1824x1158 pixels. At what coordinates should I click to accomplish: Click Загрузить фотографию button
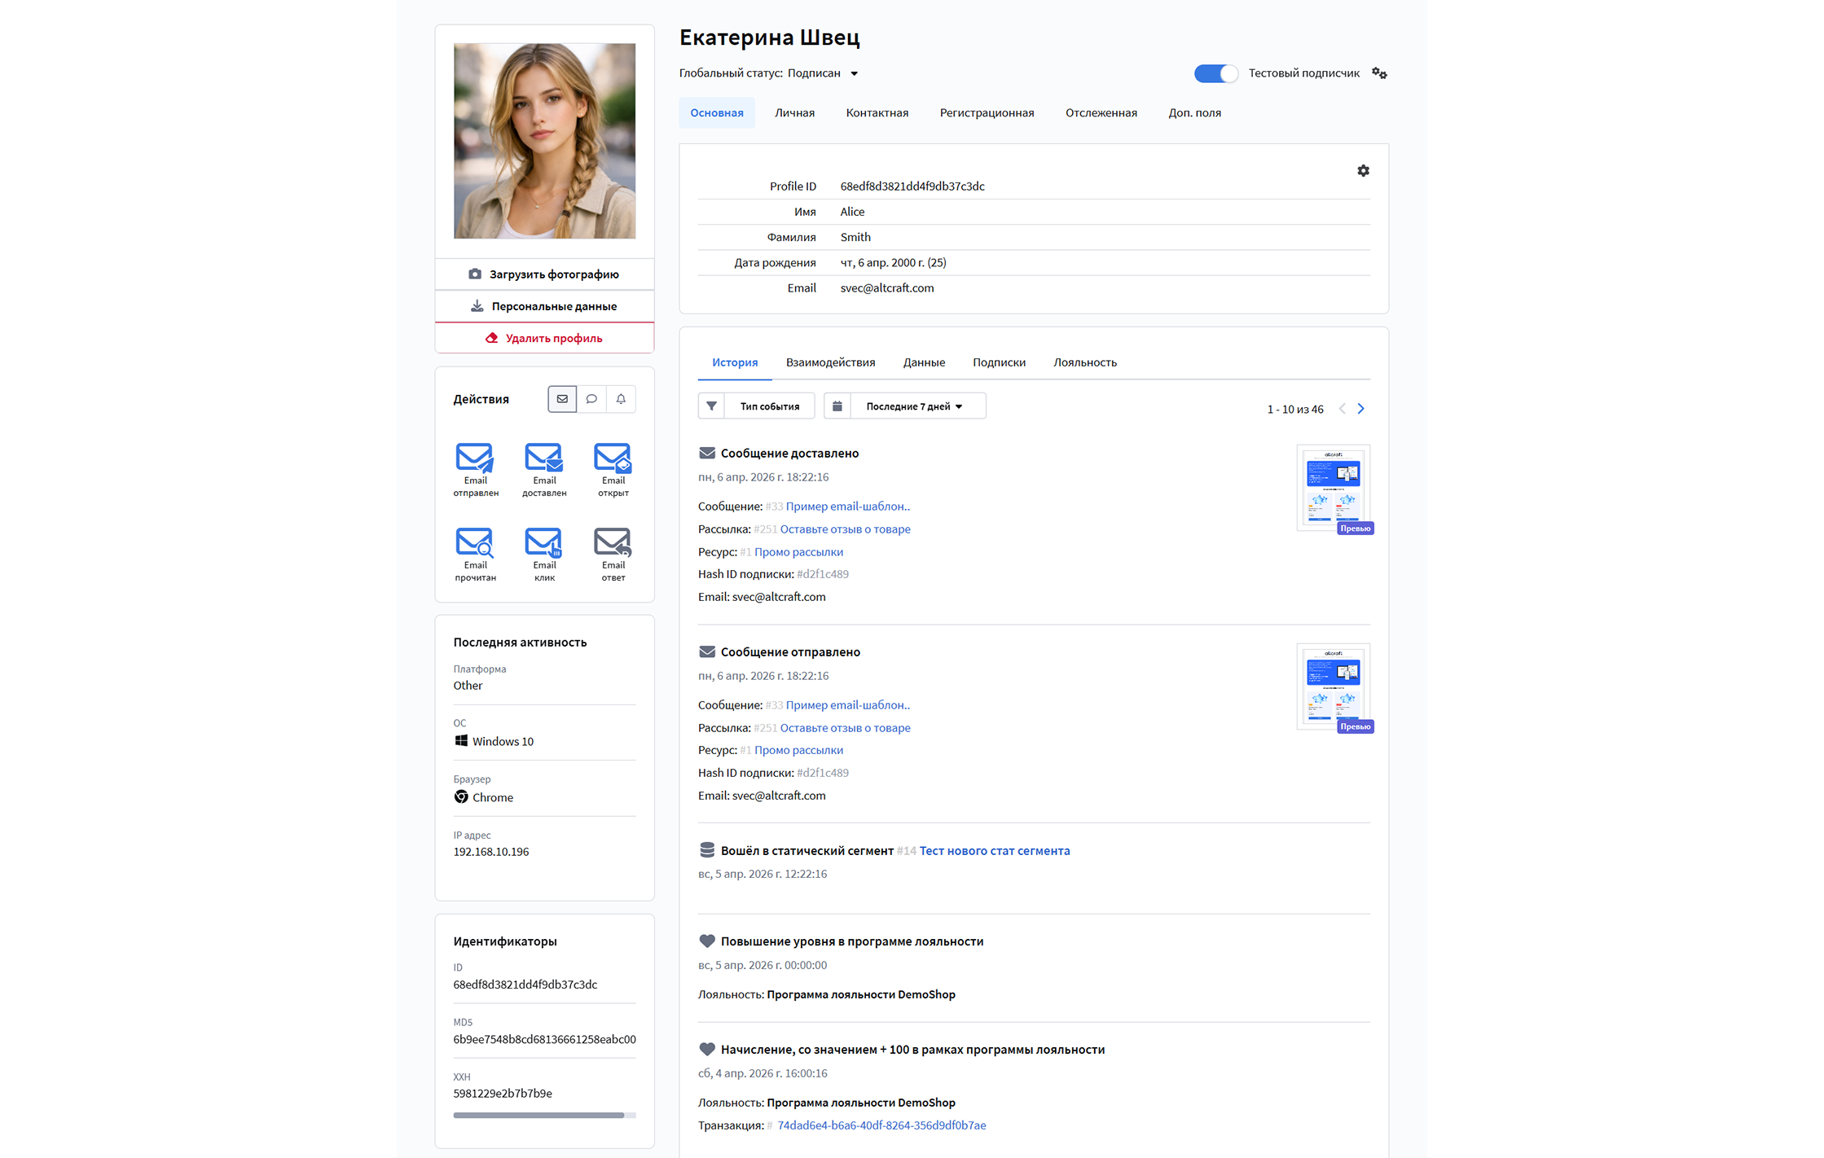[544, 274]
